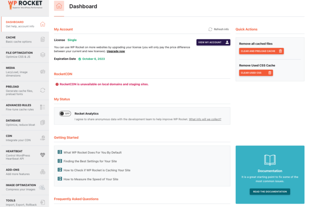Click the Database stack icon in sidebar
This screenshot has width=309, height=207.
click(x=42, y=122)
